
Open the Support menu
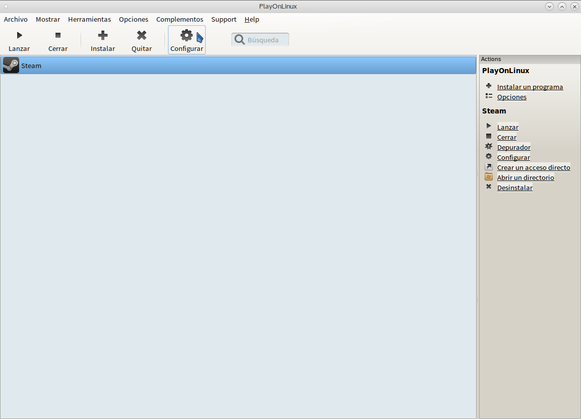pyautogui.click(x=224, y=19)
